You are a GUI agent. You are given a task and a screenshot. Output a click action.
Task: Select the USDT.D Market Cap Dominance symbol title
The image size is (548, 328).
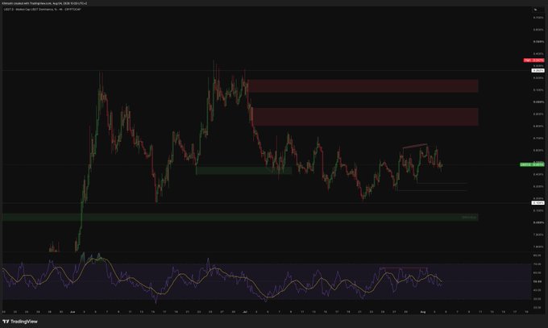click(x=42, y=10)
